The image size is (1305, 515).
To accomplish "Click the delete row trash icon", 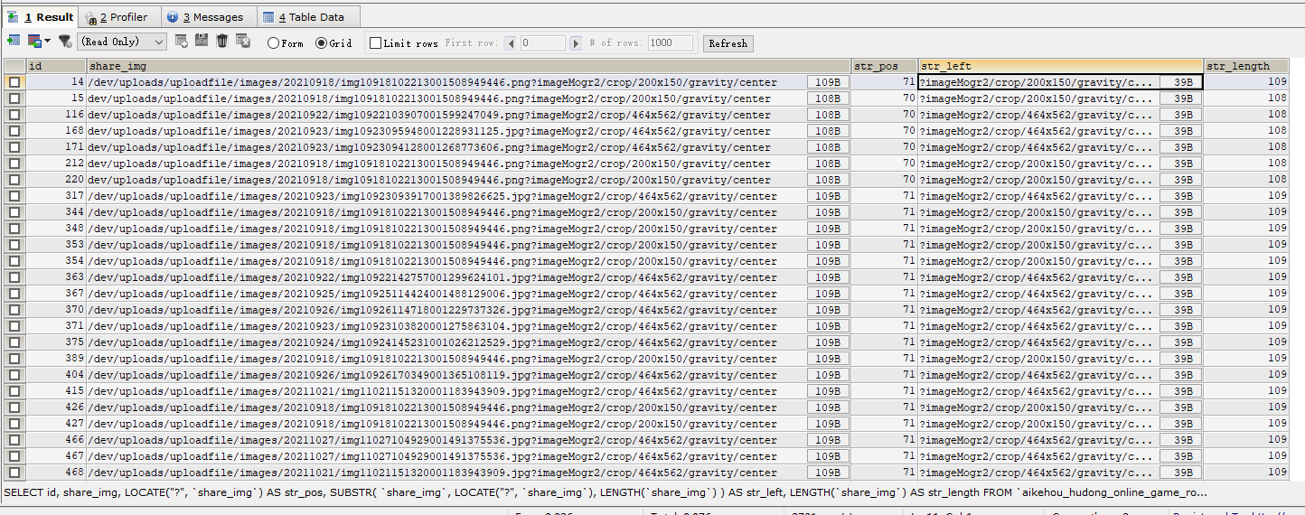I will click(x=222, y=41).
